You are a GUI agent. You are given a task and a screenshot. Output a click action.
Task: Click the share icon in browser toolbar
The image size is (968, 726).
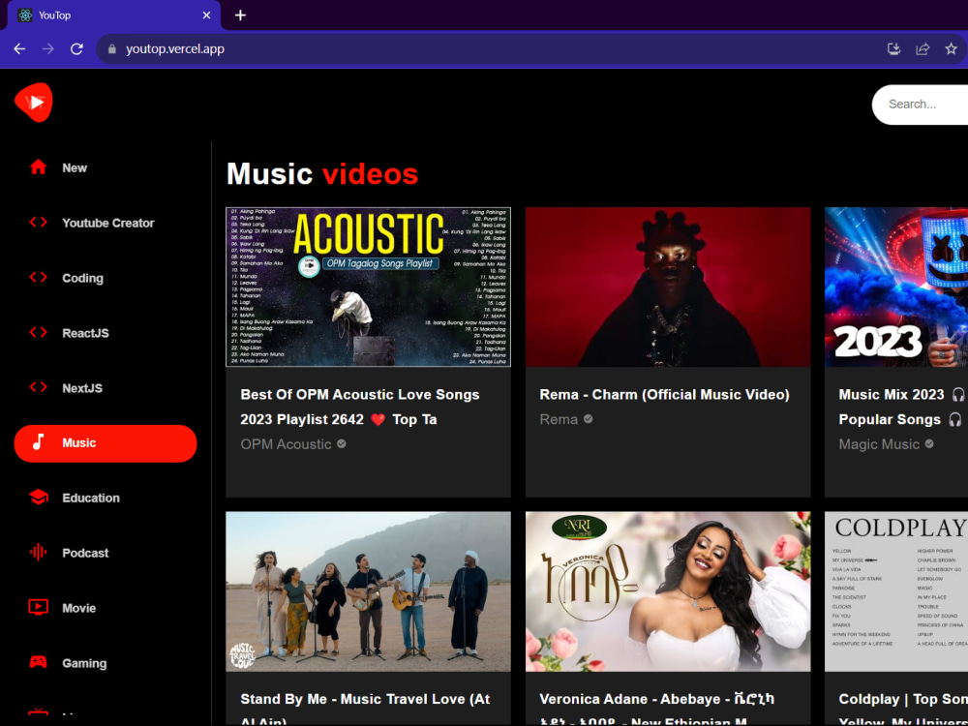click(x=923, y=48)
